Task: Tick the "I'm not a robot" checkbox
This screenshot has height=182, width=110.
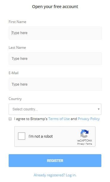Action: pos(21,136)
